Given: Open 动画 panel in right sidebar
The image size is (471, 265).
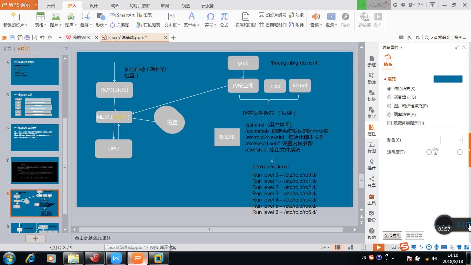Looking at the screenshot, I should [371, 78].
